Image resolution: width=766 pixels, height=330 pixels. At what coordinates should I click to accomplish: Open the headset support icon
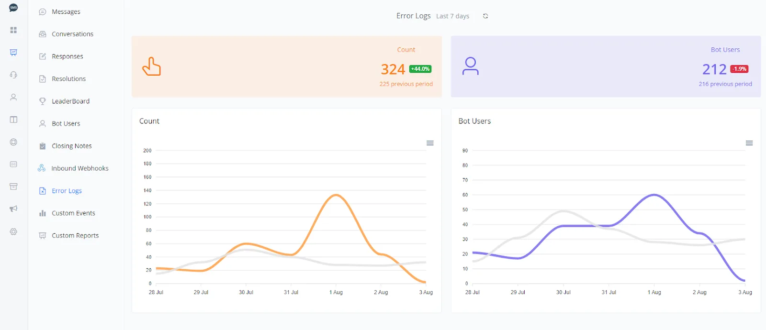point(13,75)
